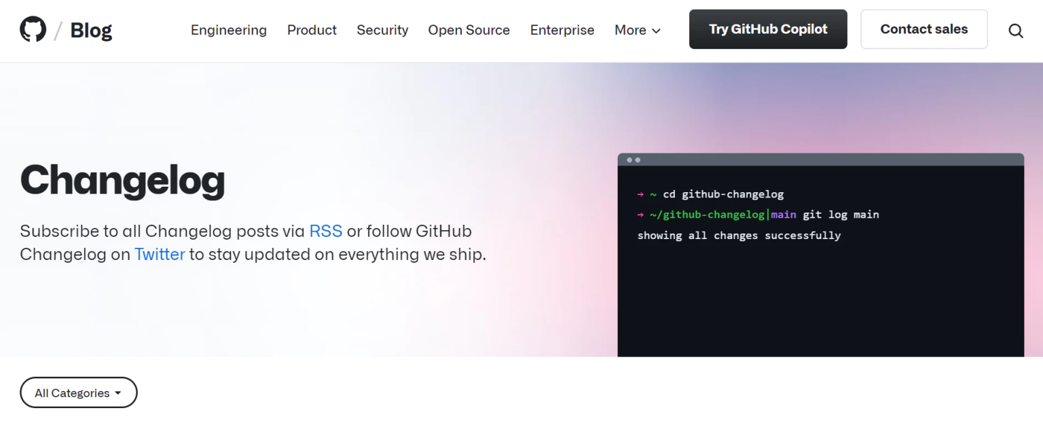Open search using the magnifying glass icon
Viewport: 1043px width, 423px height.
tap(1015, 31)
